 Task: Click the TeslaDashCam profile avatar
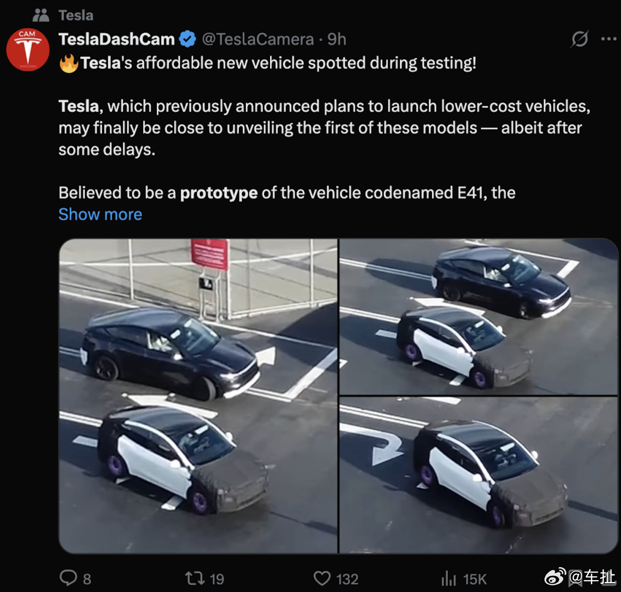point(28,50)
